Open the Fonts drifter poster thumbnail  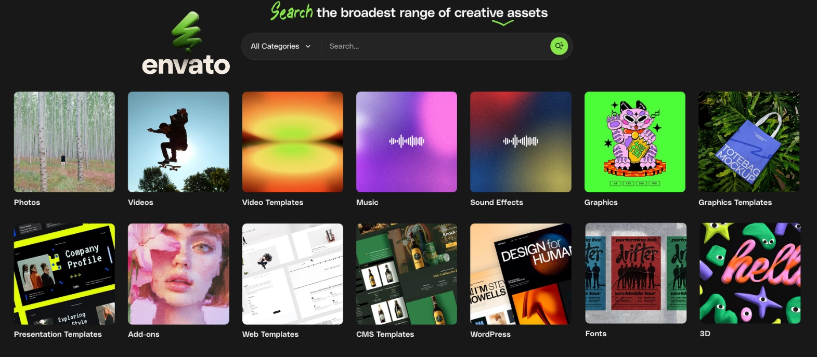(636, 273)
